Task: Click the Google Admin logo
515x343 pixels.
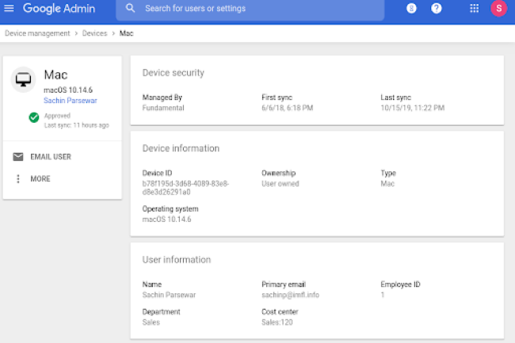Action: coord(59,8)
